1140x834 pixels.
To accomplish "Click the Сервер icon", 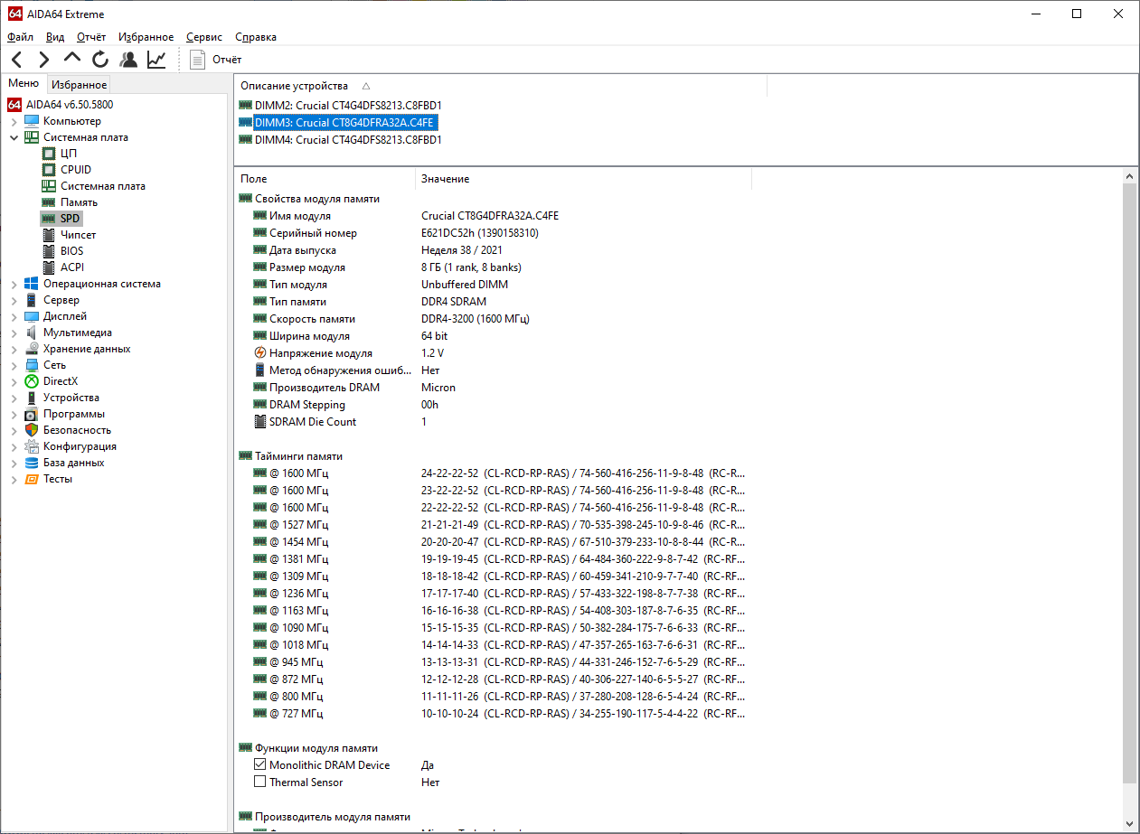I will [32, 300].
